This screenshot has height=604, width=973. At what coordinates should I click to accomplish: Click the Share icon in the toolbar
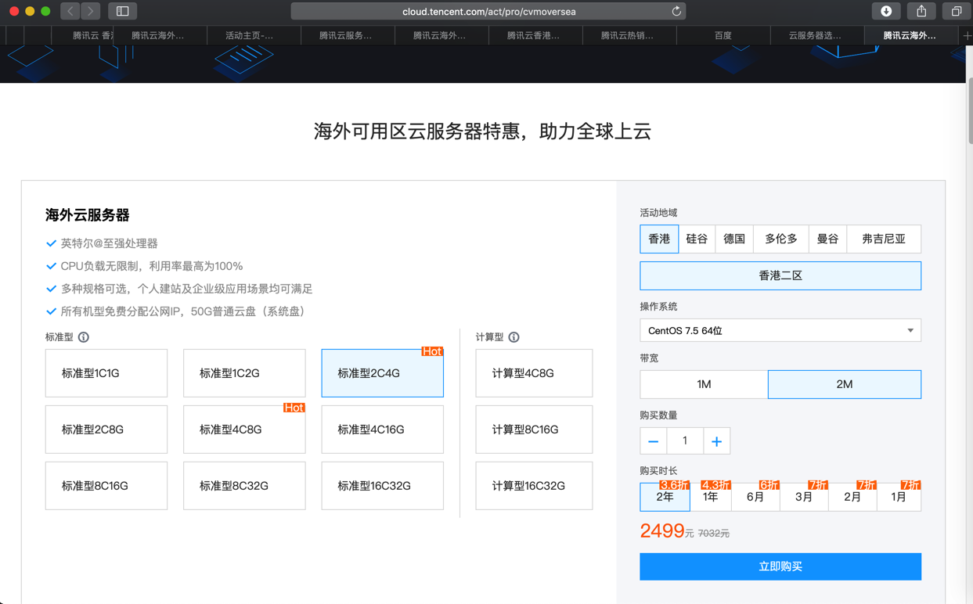point(921,11)
